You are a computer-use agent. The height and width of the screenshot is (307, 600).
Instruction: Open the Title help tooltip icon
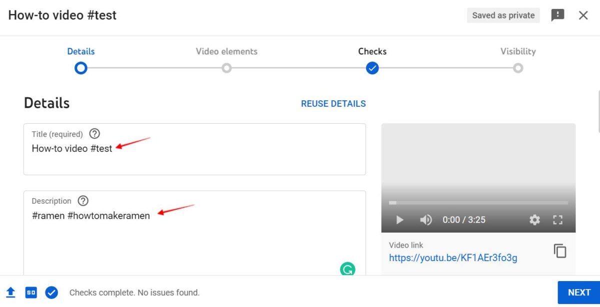(94, 133)
